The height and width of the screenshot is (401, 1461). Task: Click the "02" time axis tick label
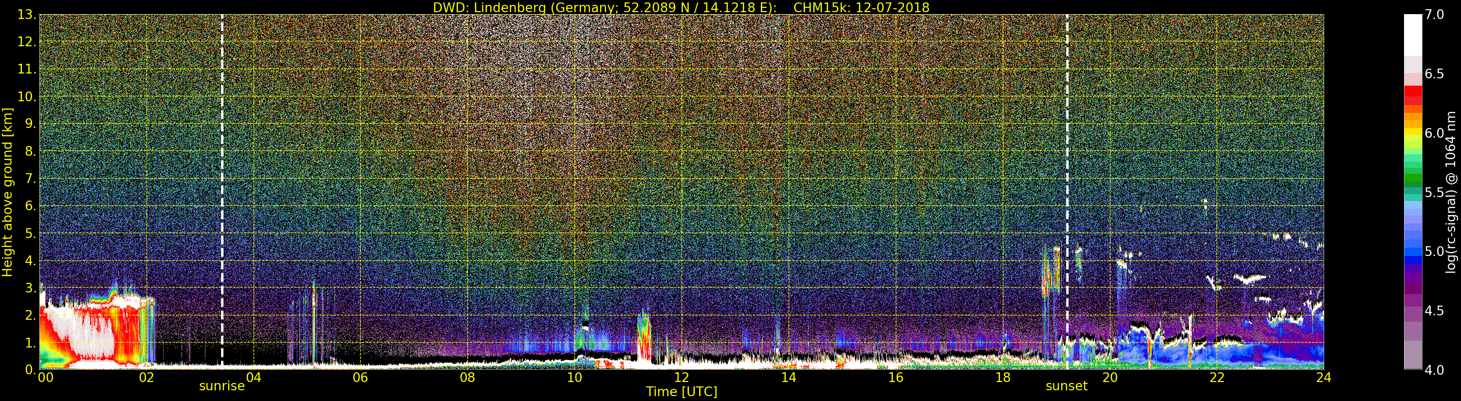click(147, 377)
